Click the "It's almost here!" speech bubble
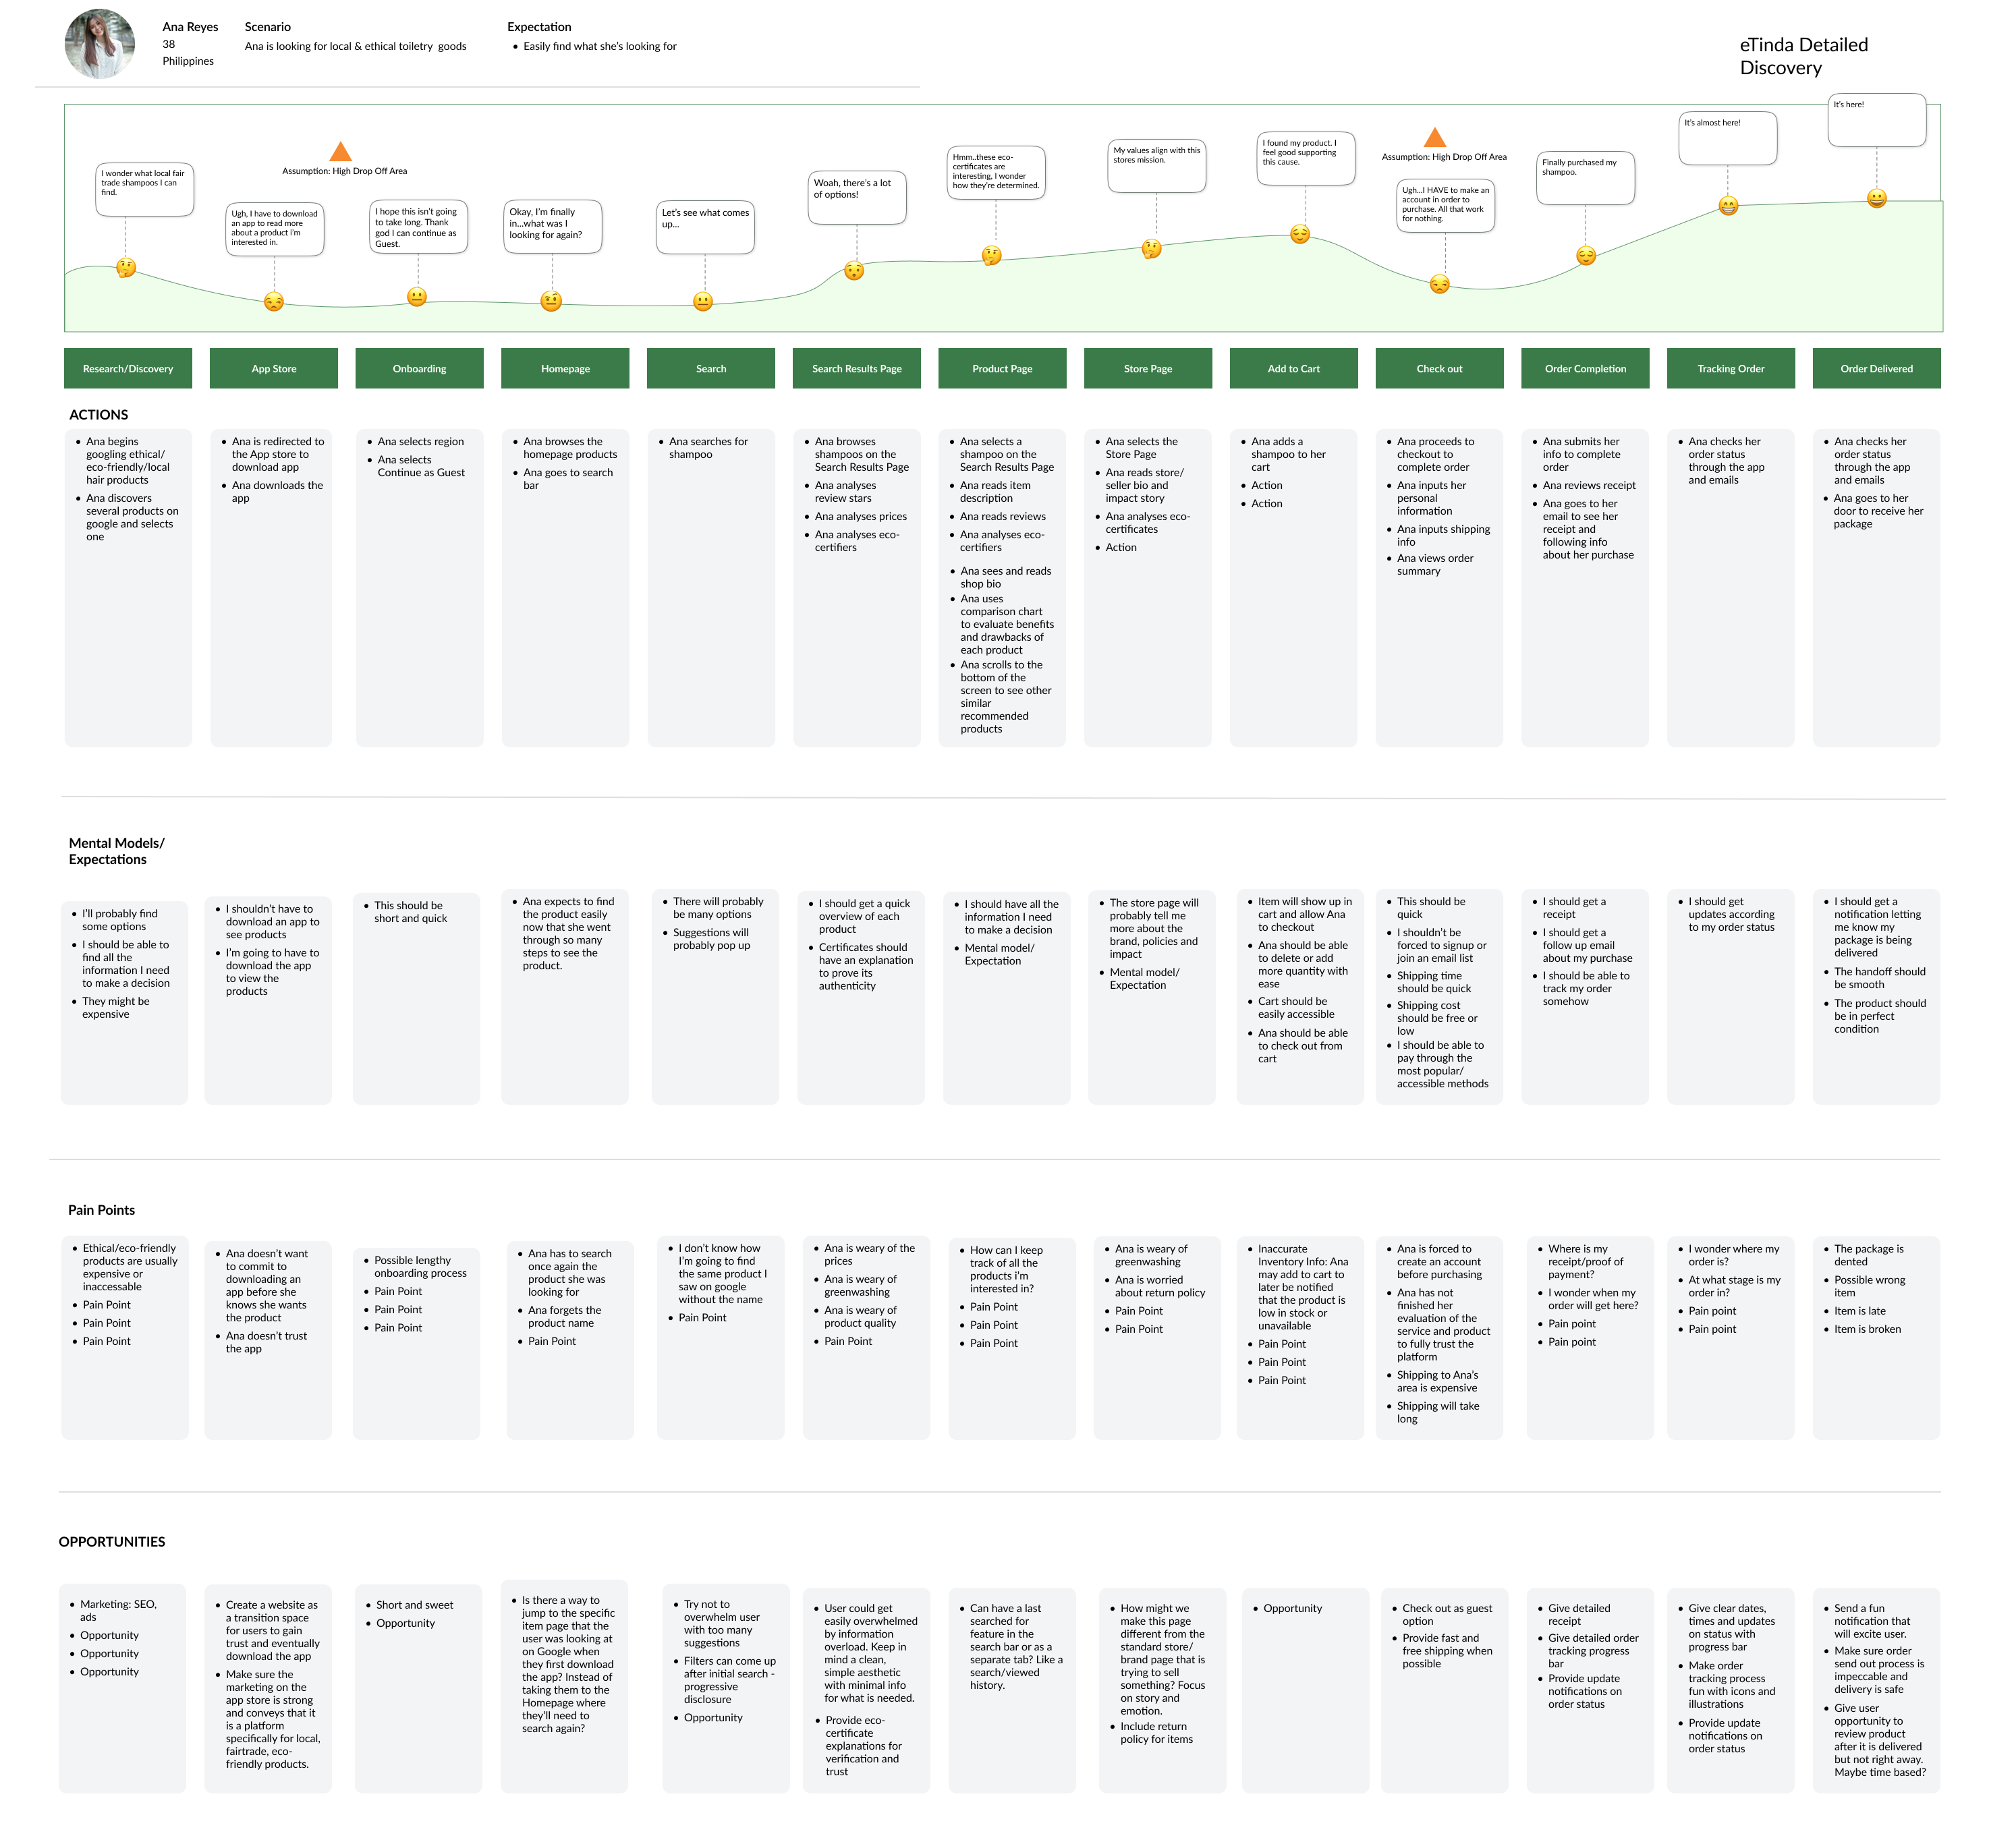 click(1727, 138)
